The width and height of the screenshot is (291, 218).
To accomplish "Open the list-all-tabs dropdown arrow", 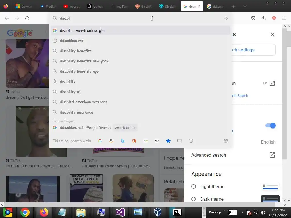I will pyautogui.click(x=245, y=6).
